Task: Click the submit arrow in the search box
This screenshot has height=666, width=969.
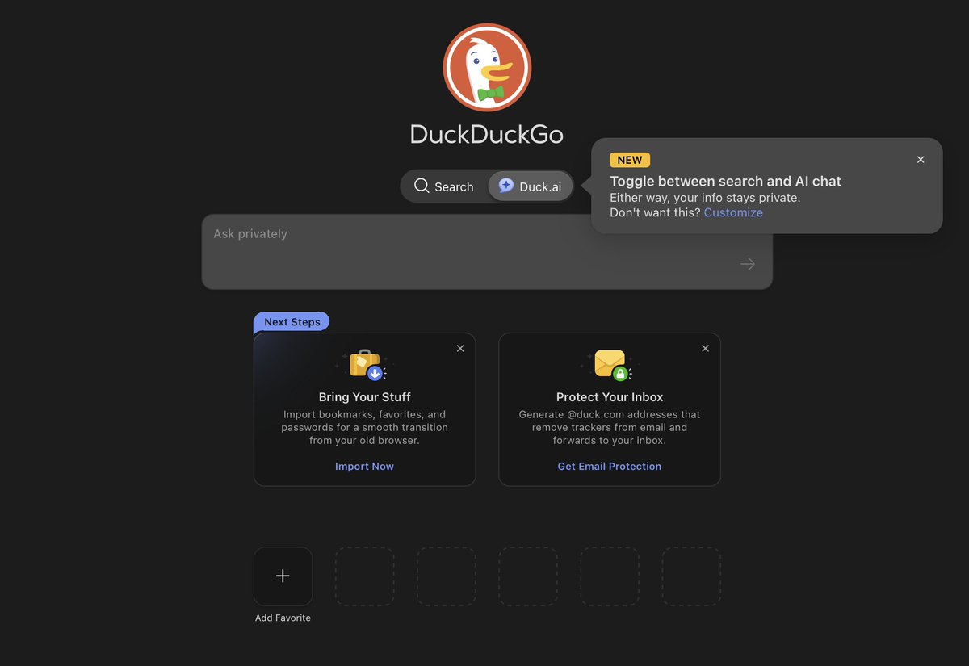Action: [x=747, y=263]
